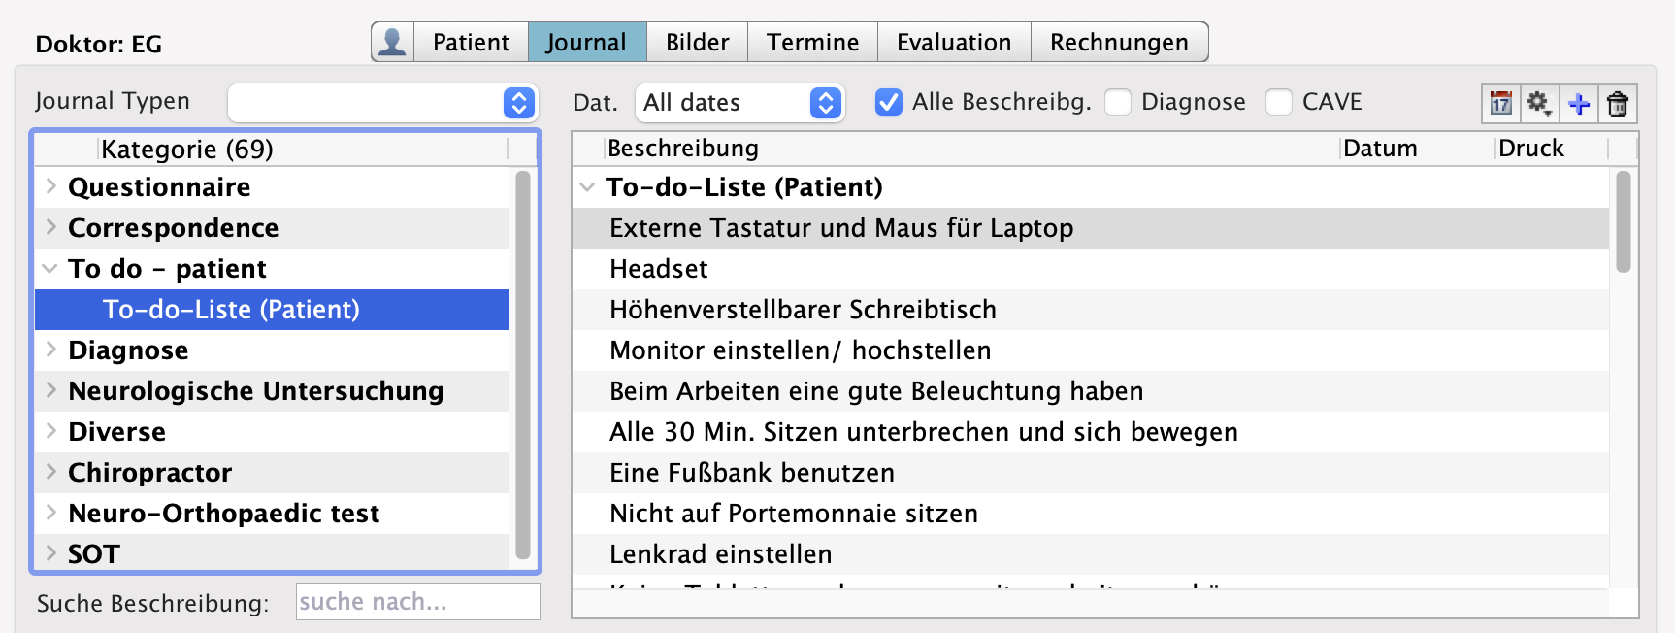1675x633 pixels.
Task: Click the trash can delete icon
Action: [1618, 103]
